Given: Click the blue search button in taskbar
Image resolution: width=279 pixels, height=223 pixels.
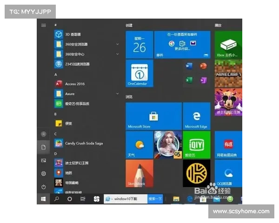Looking at the screenshot, I should pyautogui.click(x=155, y=199).
